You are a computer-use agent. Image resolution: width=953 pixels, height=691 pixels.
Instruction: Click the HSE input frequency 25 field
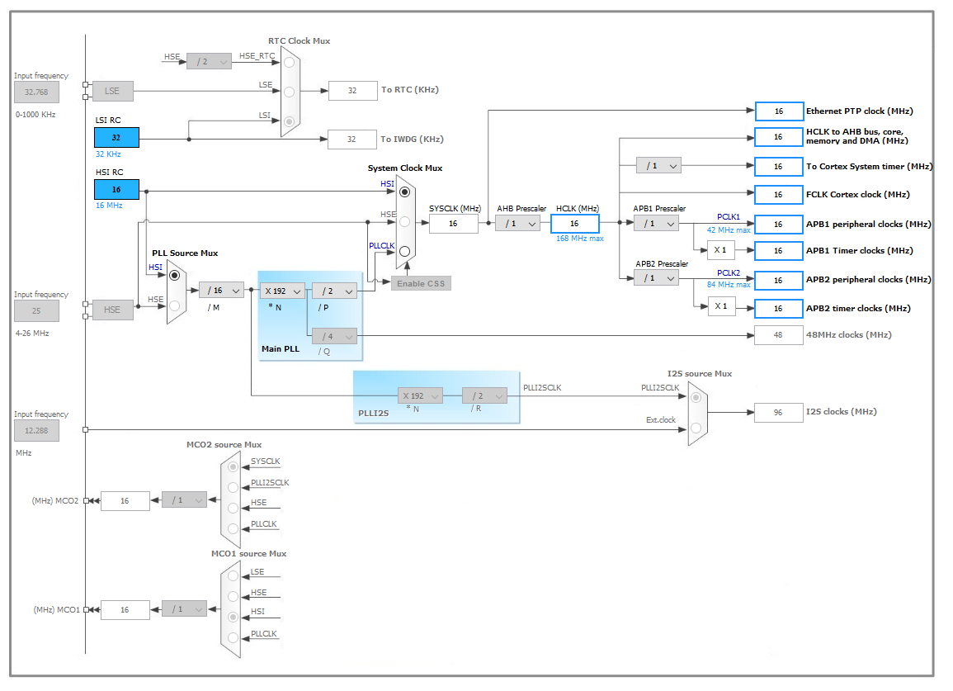click(36, 311)
